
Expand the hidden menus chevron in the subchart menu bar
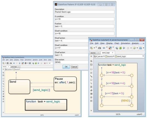click(x=143, y=43)
